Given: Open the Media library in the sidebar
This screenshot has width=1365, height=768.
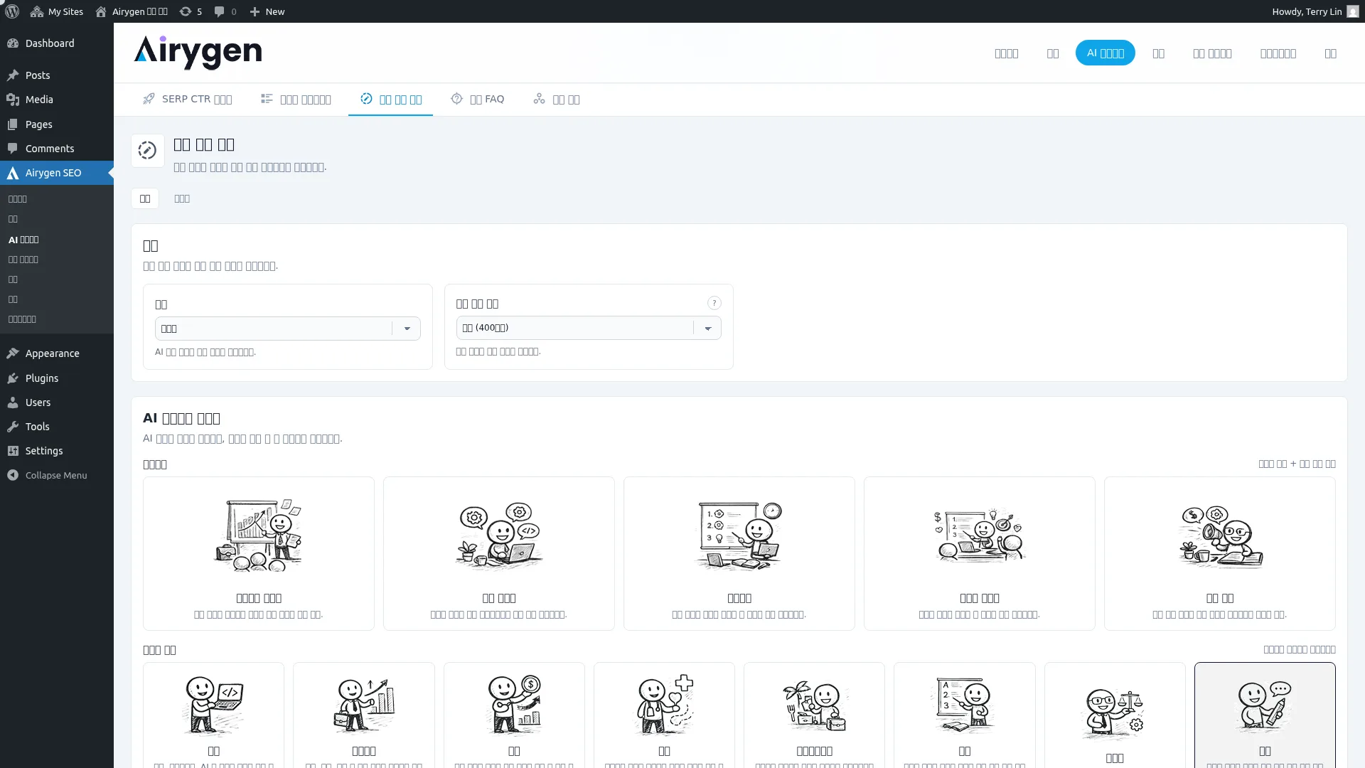Looking at the screenshot, I should click(57, 100).
